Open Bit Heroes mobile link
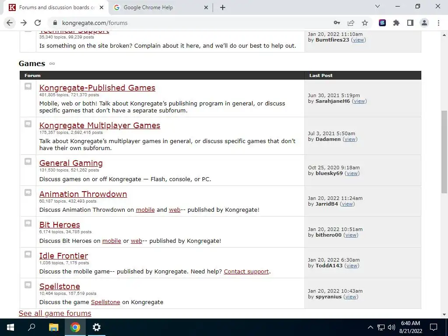 (112, 241)
